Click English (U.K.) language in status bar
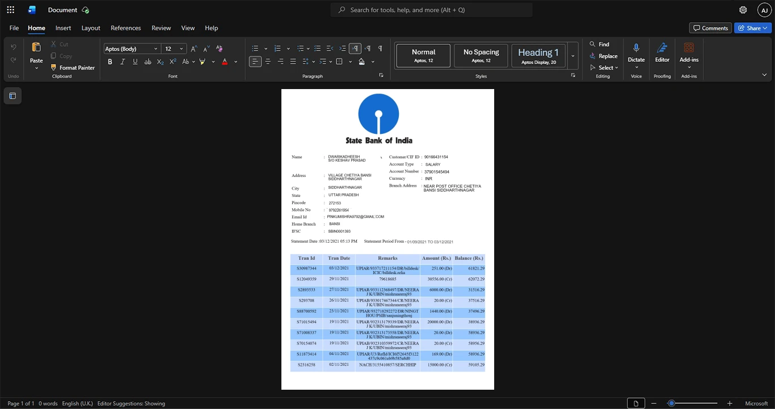 point(78,403)
